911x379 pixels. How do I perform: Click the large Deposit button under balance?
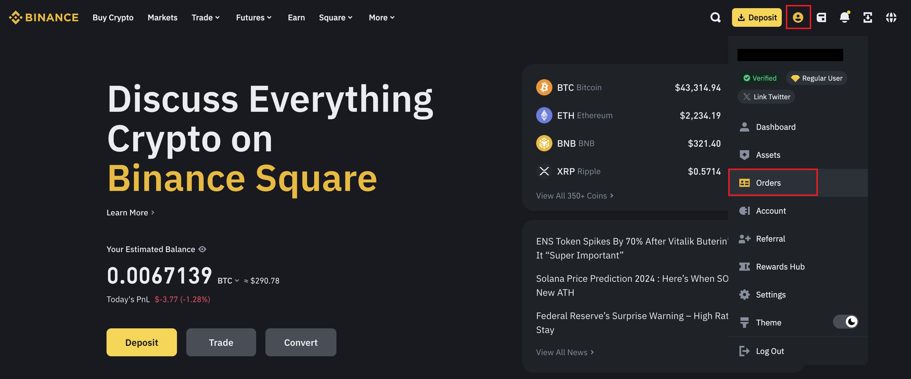141,342
